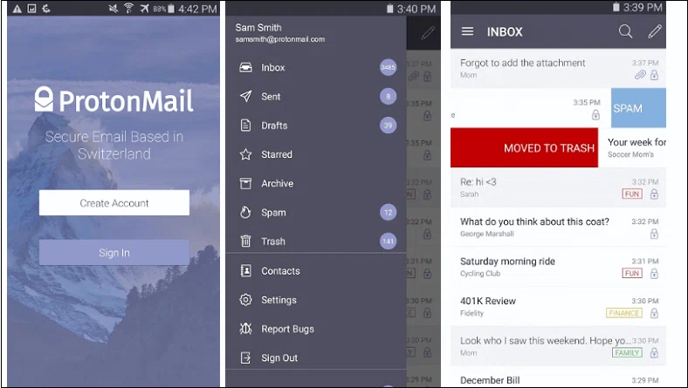The image size is (688, 388).
Task: Click the Contacts book icon
Action: (245, 271)
